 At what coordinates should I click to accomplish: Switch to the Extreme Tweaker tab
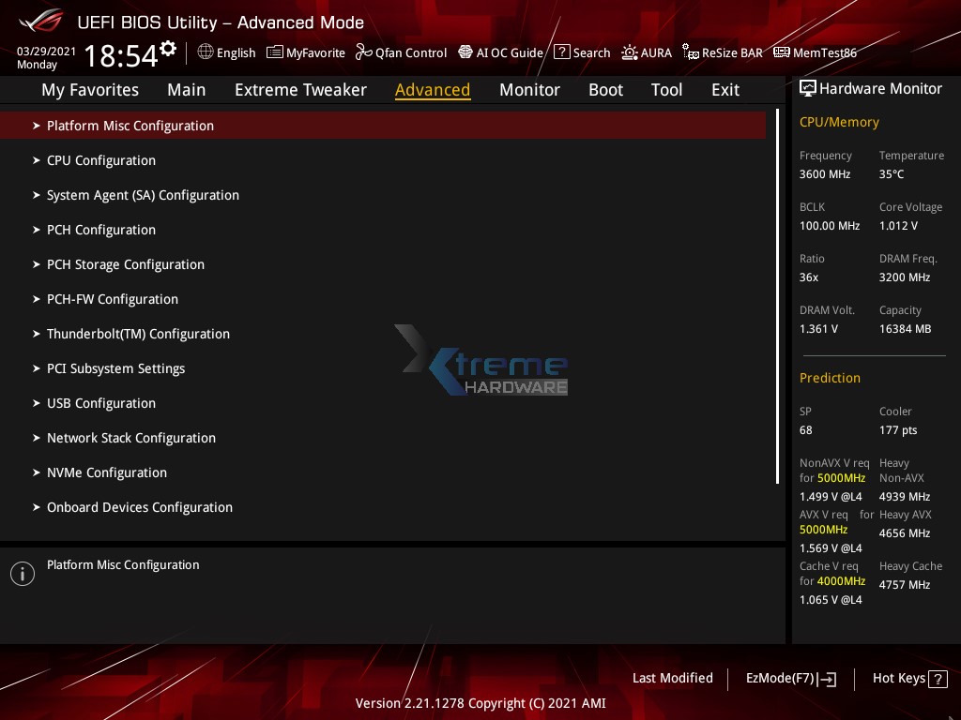click(300, 89)
